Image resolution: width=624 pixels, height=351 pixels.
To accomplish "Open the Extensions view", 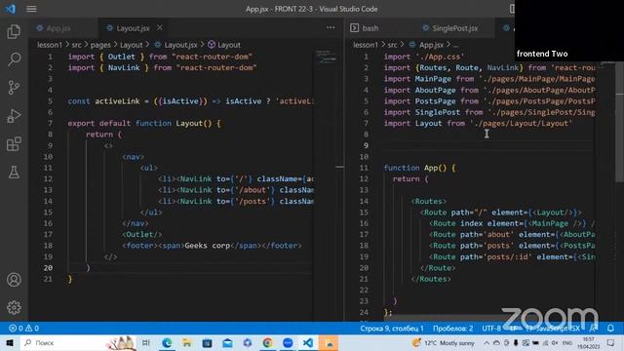I will pos(14,144).
